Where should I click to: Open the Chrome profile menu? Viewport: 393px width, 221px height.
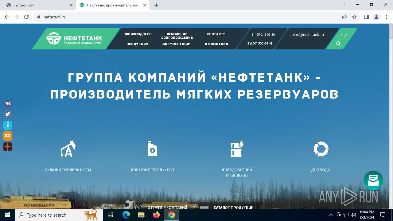coord(376,17)
